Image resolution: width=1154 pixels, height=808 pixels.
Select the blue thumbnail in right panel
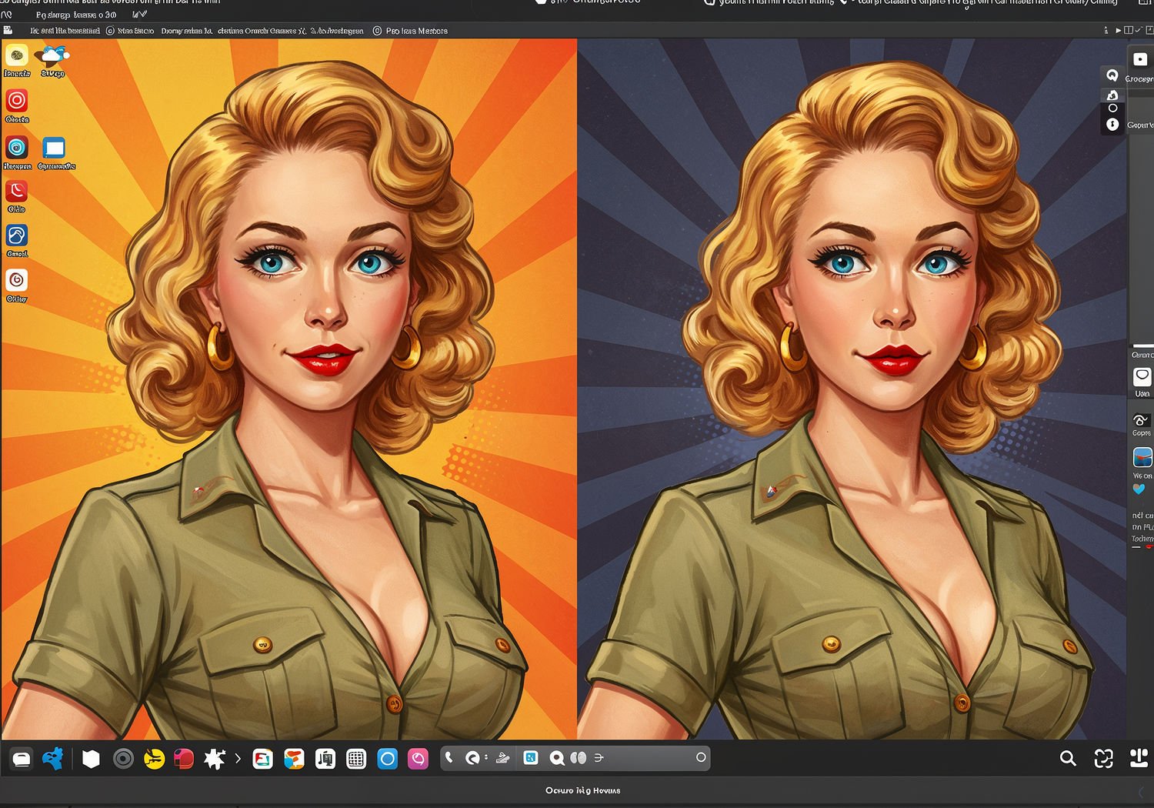[x=1142, y=458]
